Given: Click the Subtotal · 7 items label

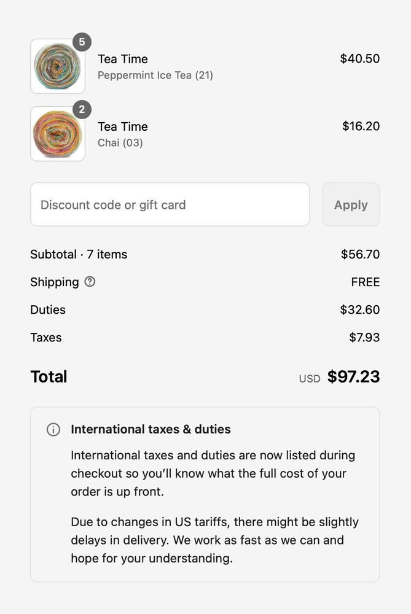Looking at the screenshot, I should point(79,254).
